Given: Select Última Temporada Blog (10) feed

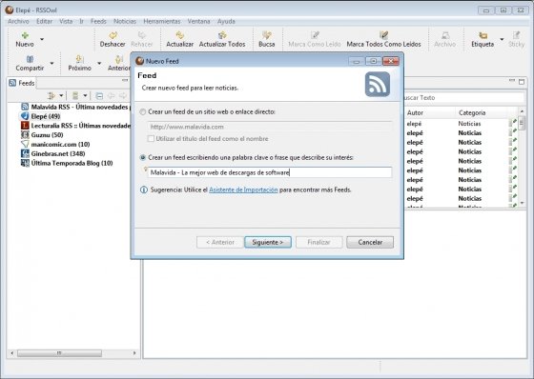Looking at the screenshot, I should point(67,163).
